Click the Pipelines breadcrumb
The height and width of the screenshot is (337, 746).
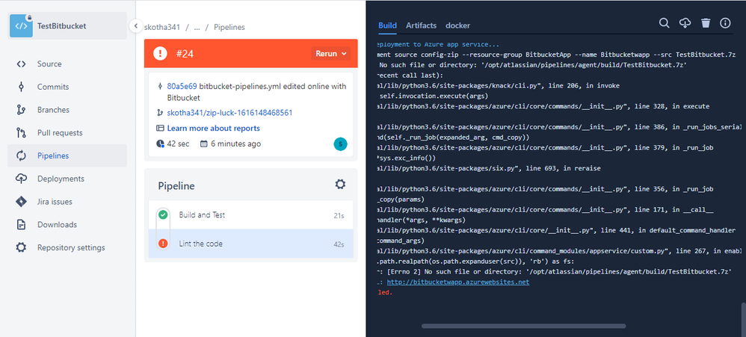click(x=229, y=27)
